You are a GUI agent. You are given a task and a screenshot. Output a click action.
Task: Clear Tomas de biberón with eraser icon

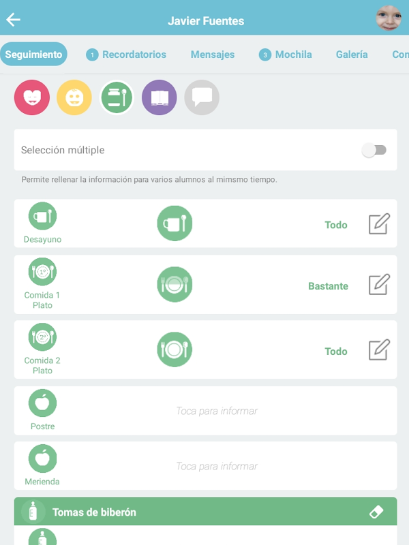[x=376, y=512]
